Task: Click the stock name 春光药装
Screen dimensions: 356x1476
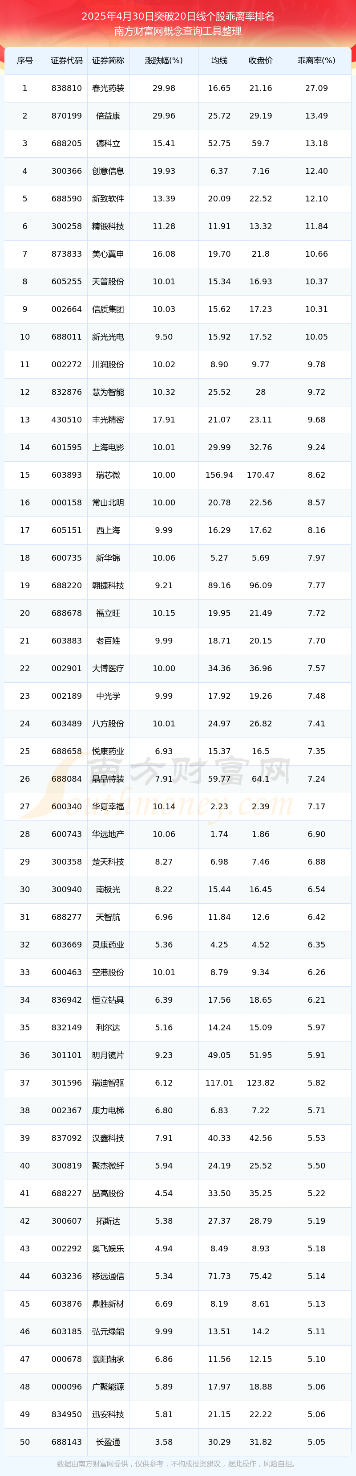Action: 108,88
